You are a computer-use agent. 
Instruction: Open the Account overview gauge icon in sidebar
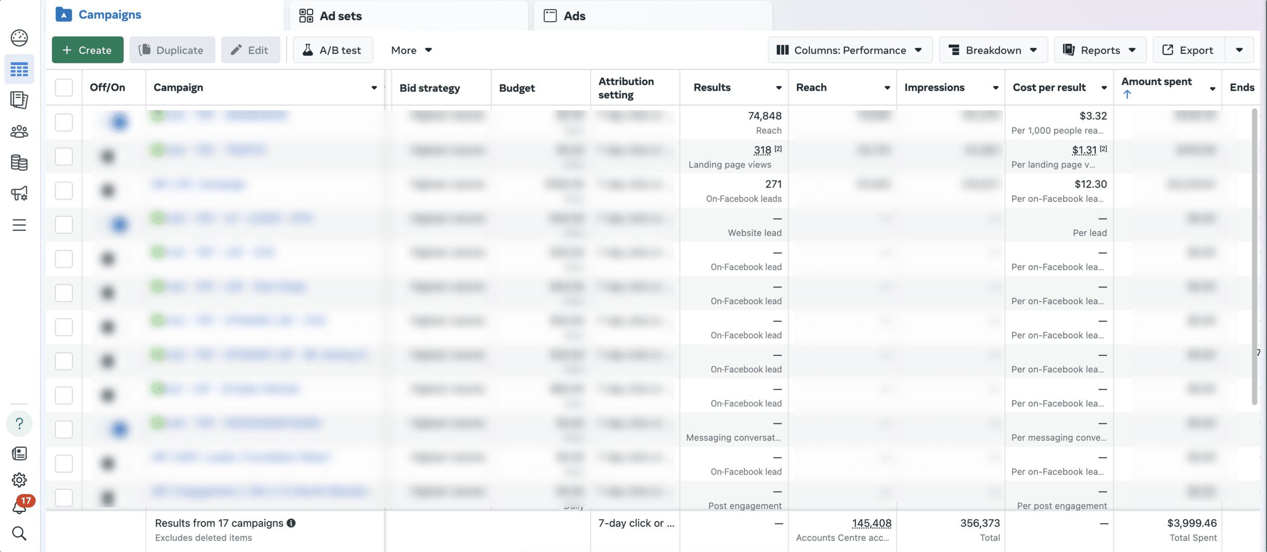coord(19,38)
